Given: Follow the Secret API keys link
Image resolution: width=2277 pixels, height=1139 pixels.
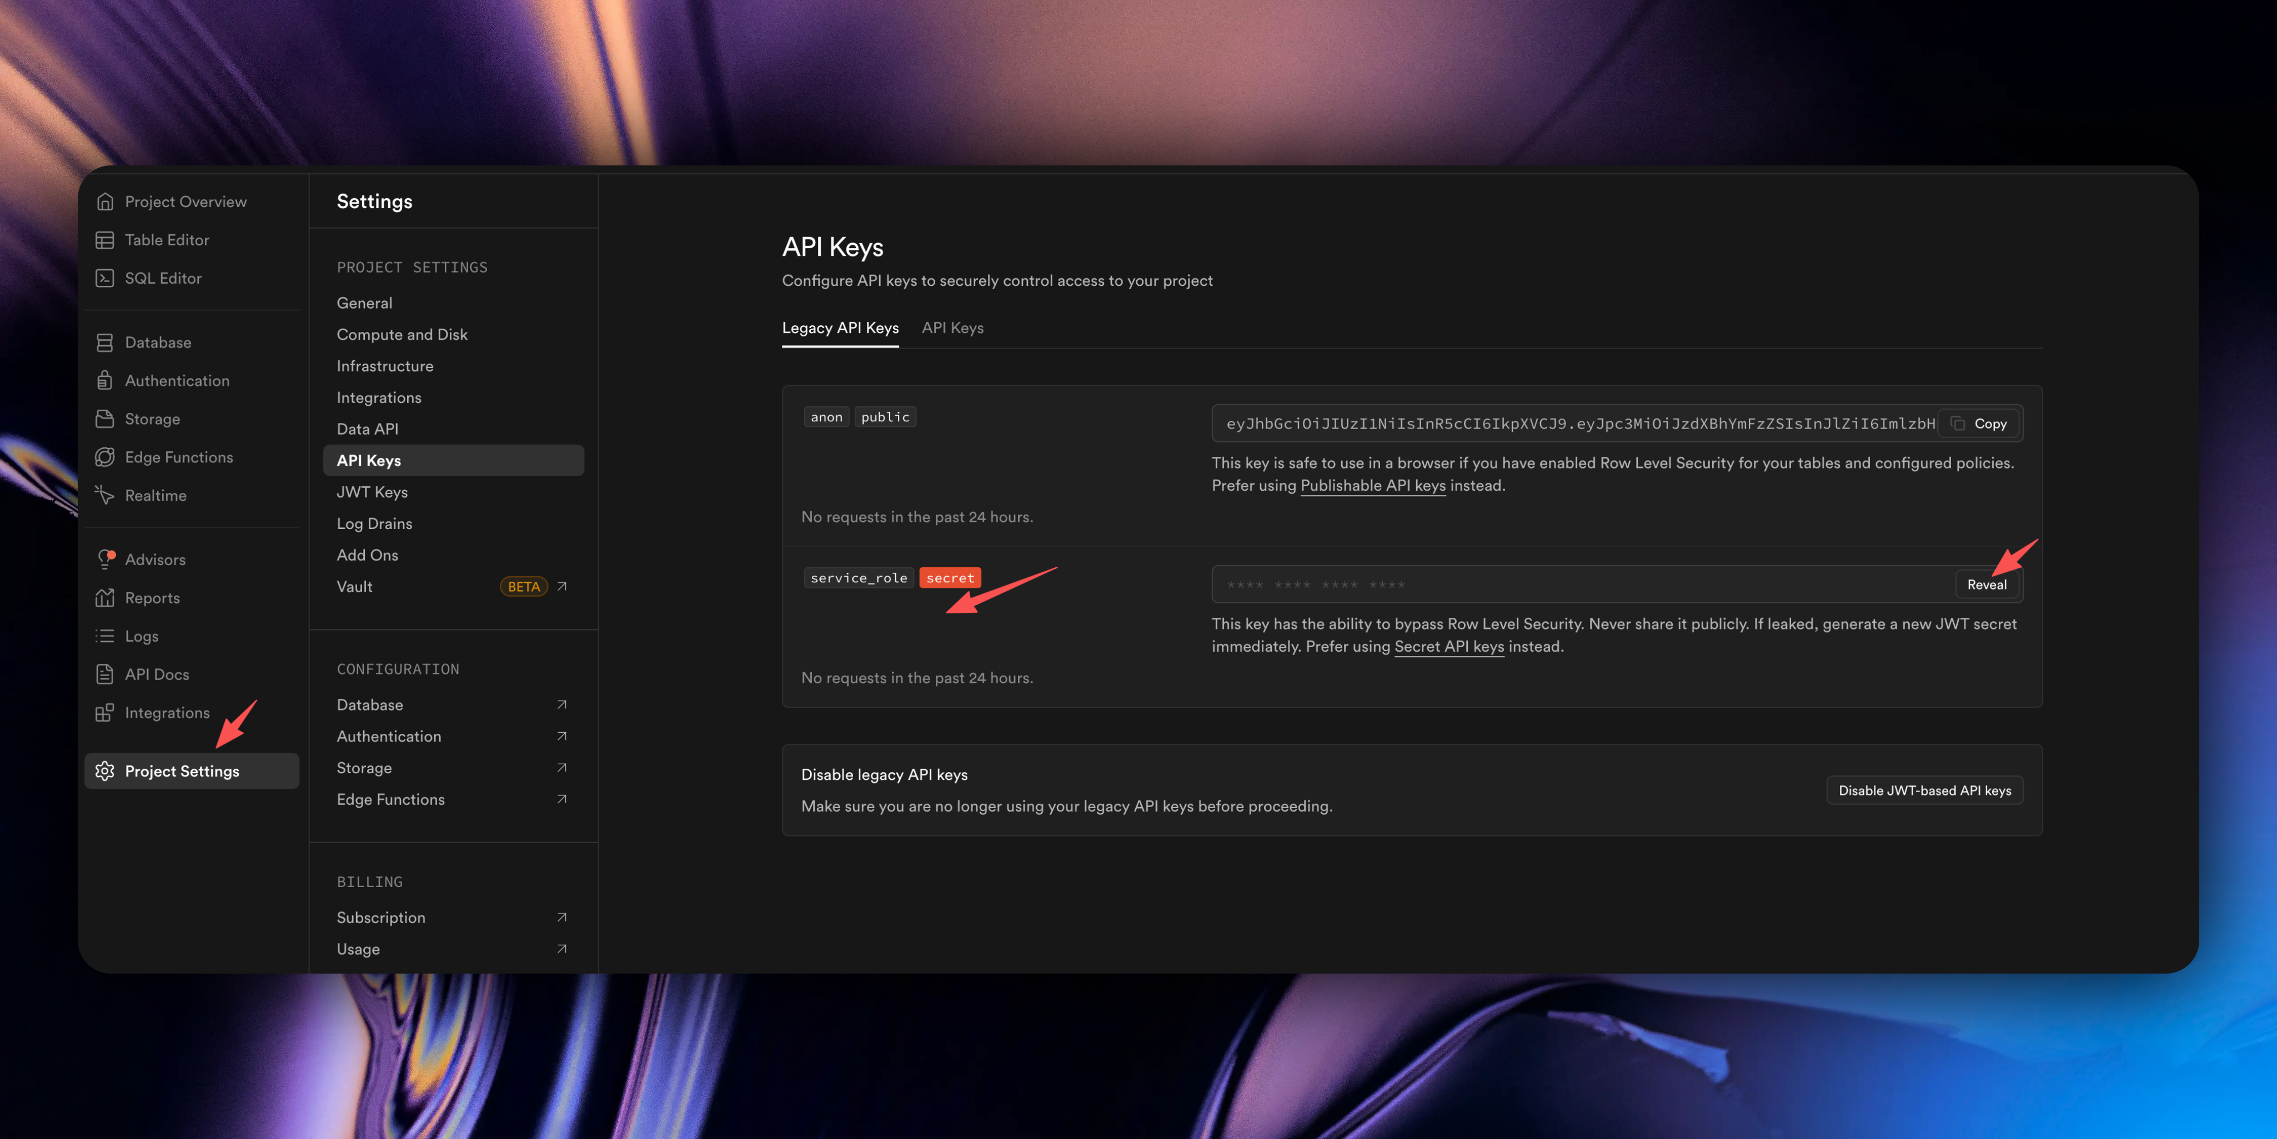Looking at the screenshot, I should click(1449, 646).
